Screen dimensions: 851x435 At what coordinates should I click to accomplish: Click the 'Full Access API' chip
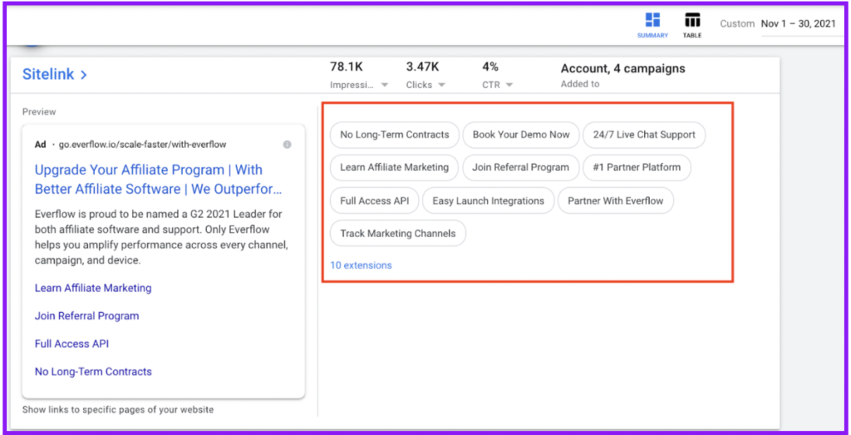pyautogui.click(x=374, y=200)
